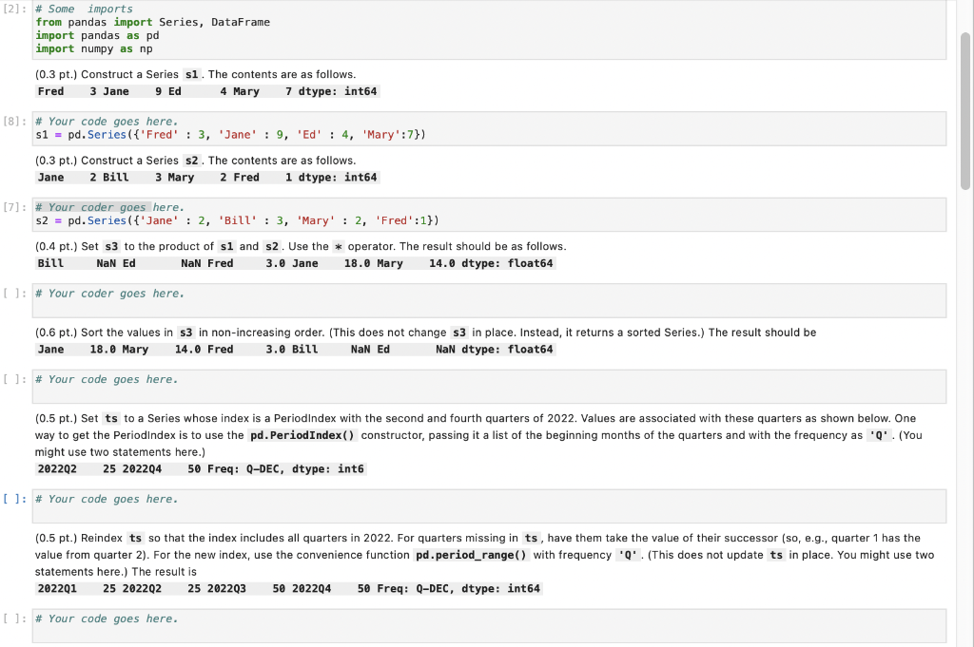Image resolution: width=974 pixels, height=647 pixels.
Task: Select the output showing Fred 3 Jane 9
Action: [209, 91]
